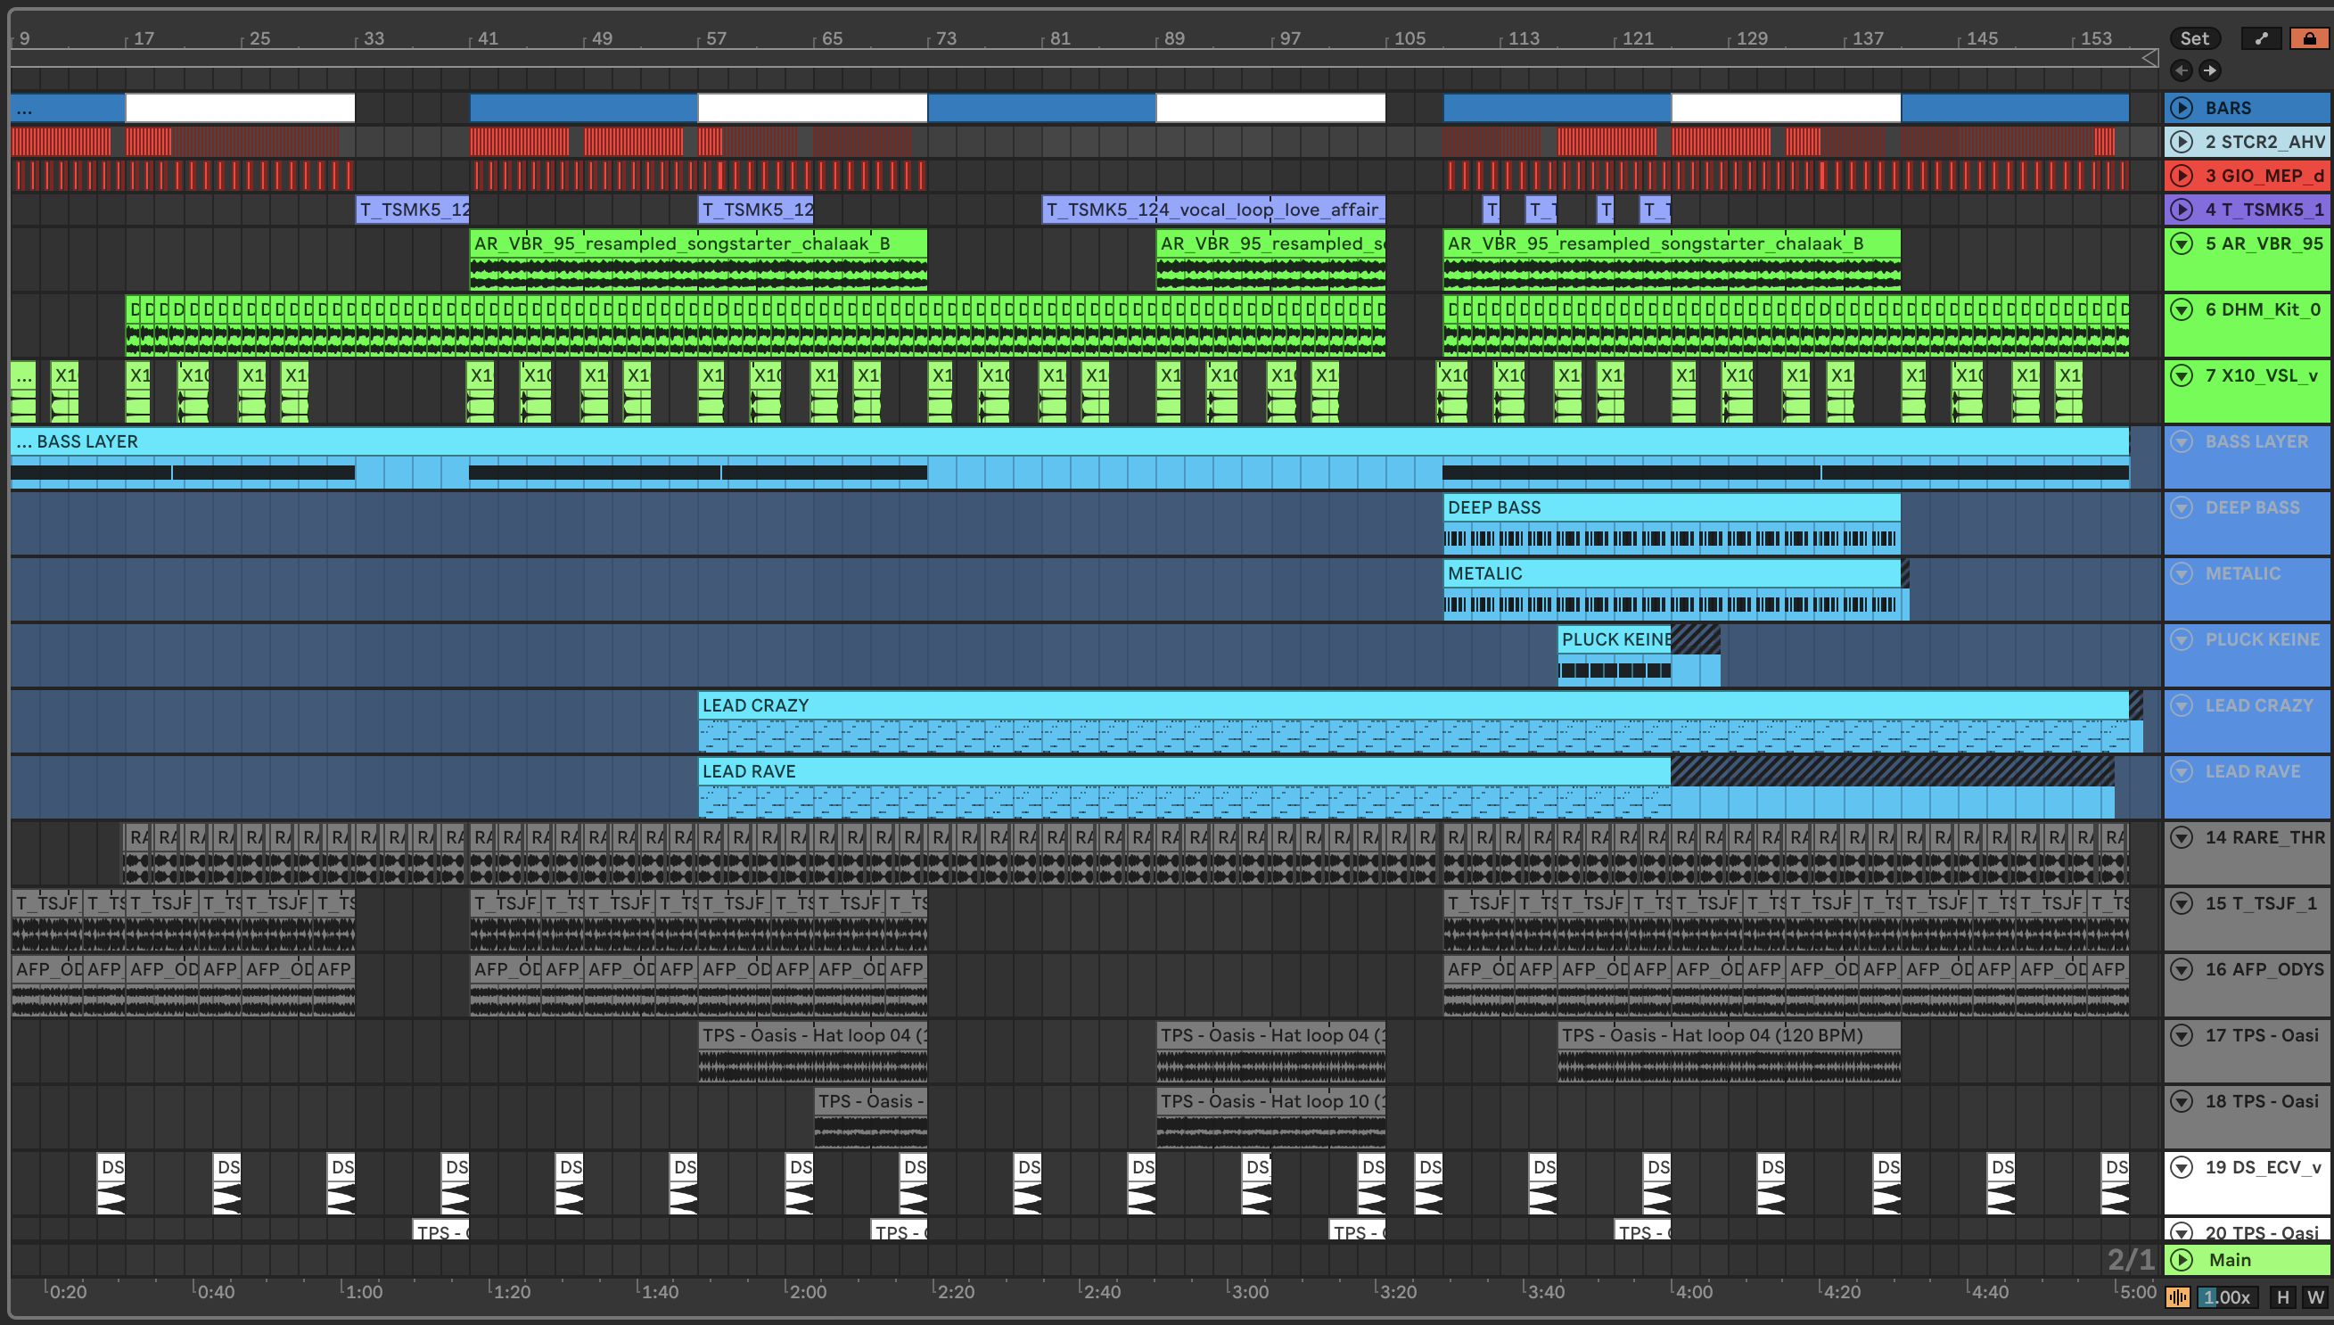
Task: Click the W optimize width button
Action: point(2315,1296)
